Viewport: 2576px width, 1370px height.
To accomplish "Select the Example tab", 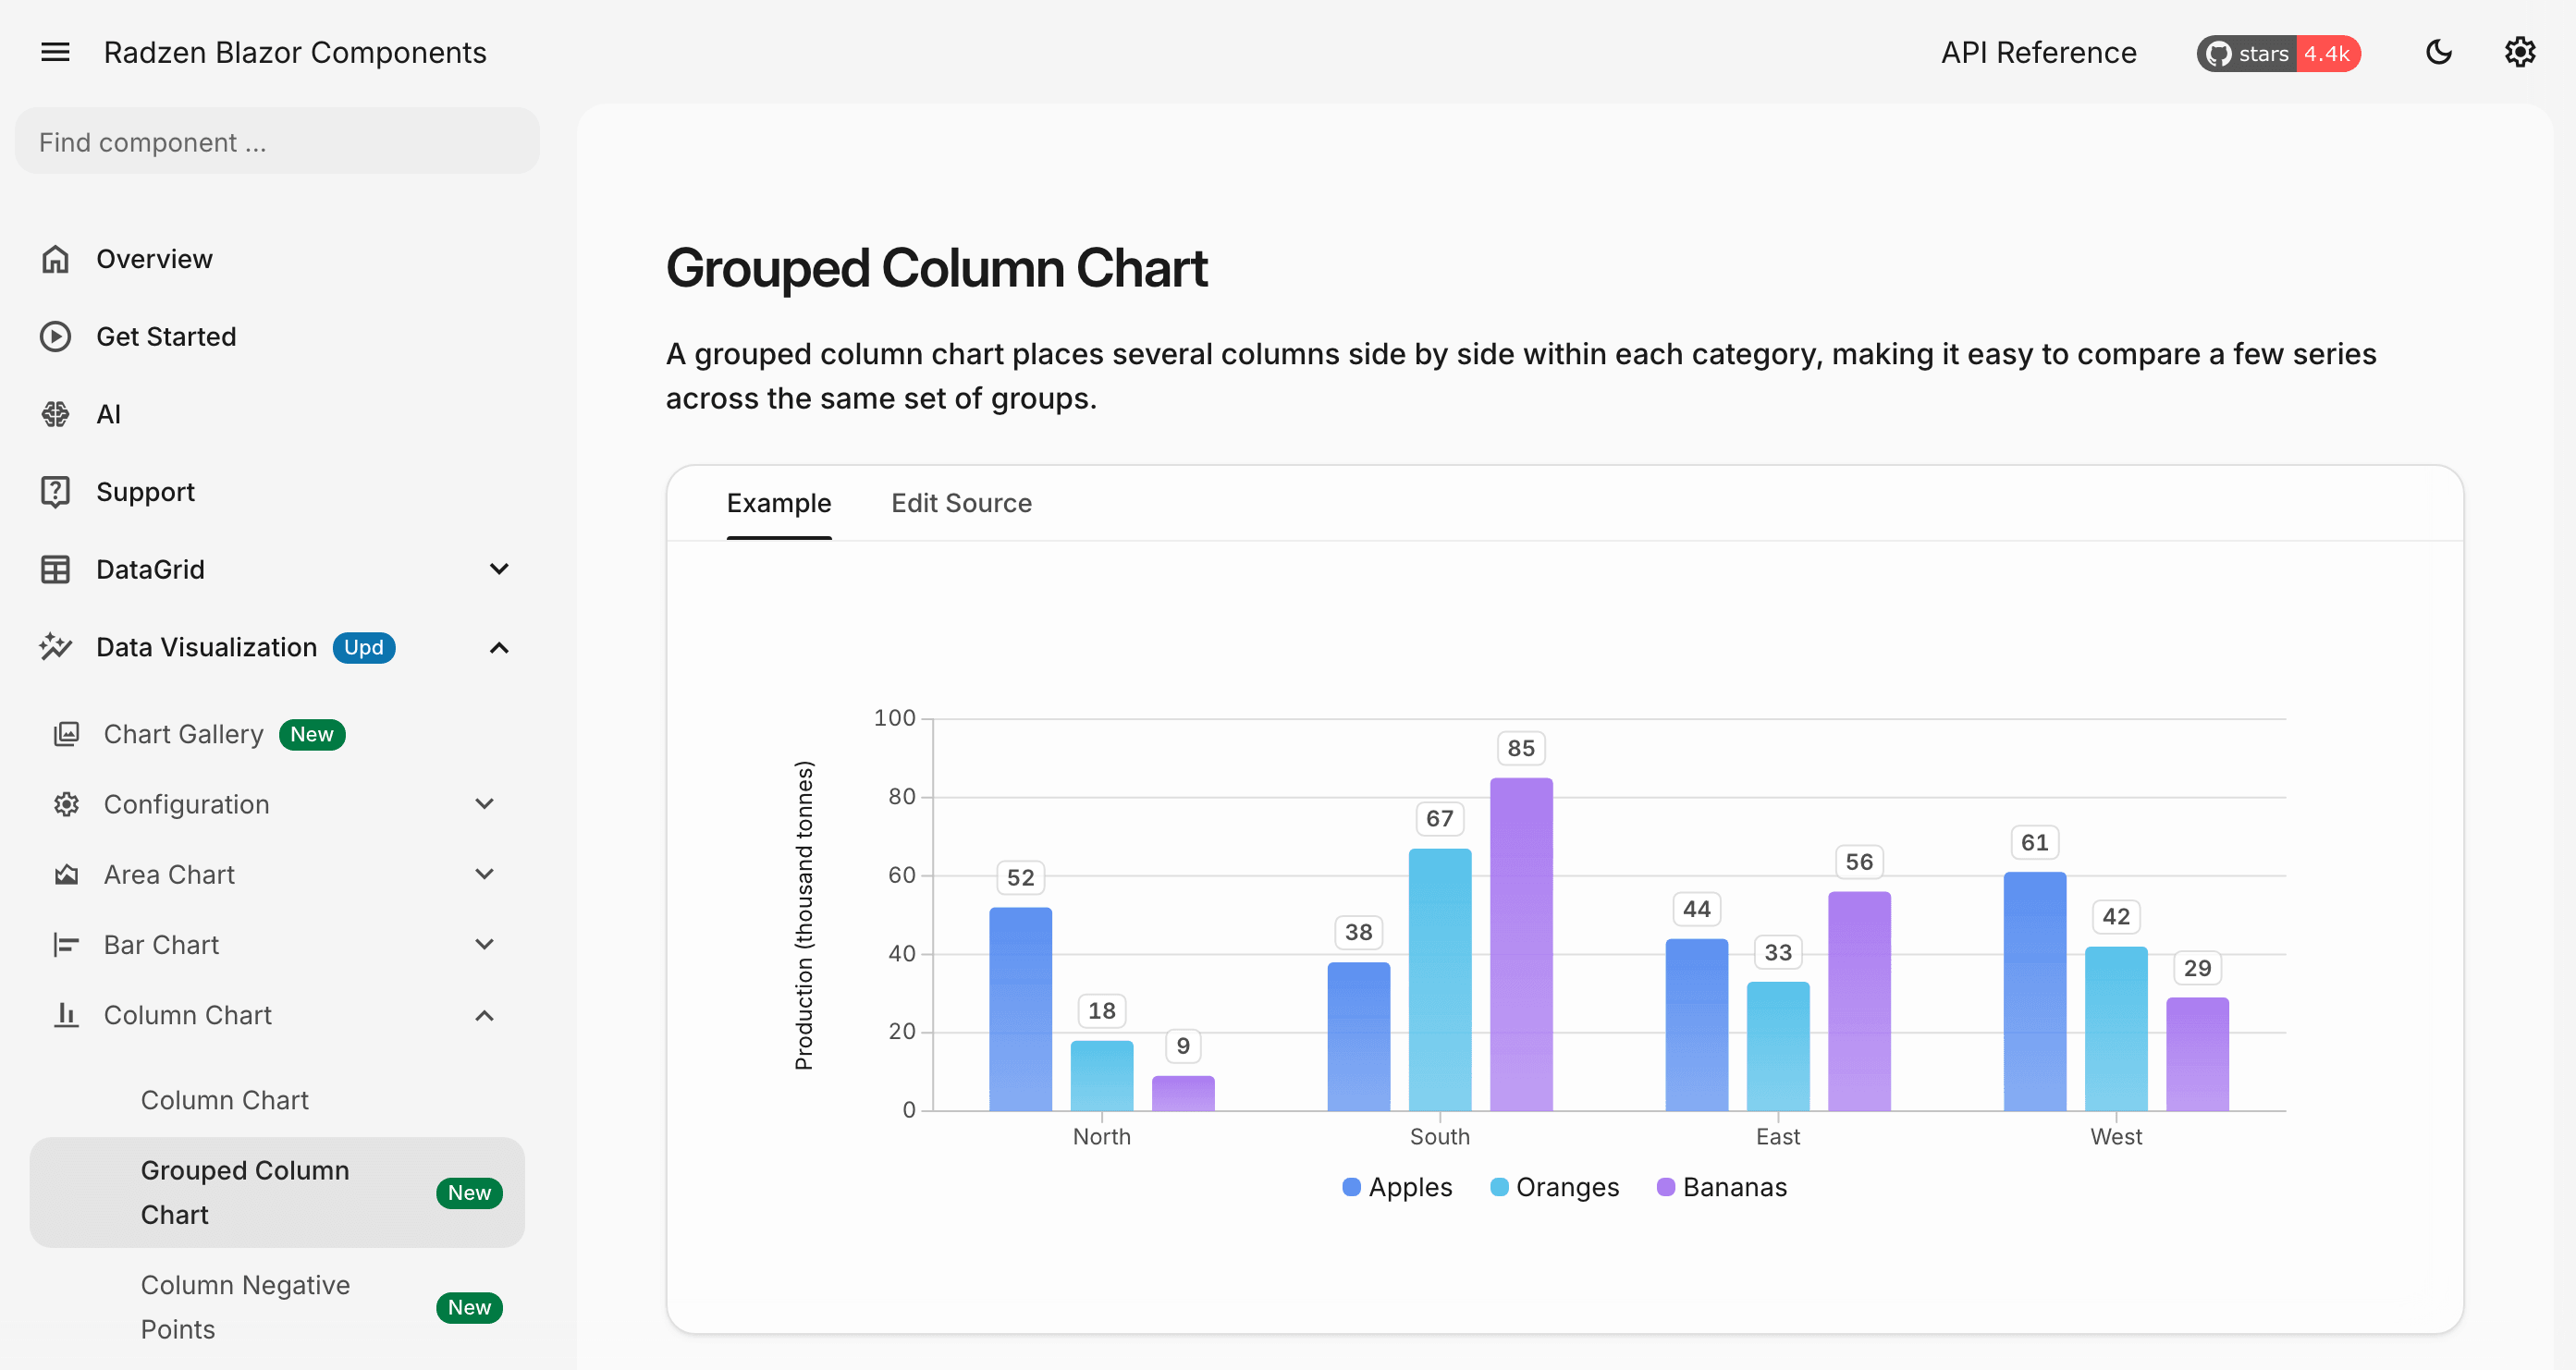I will pos(779,503).
